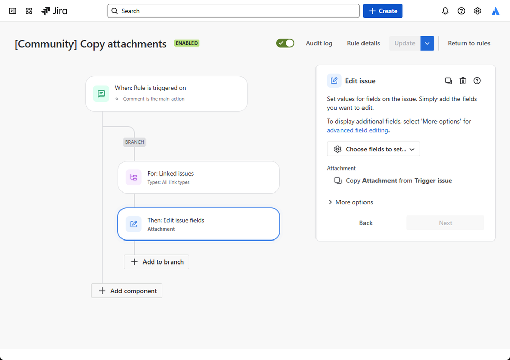Click the Create button
The width and height of the screenshot is (510, 360).
click(383, 11)
